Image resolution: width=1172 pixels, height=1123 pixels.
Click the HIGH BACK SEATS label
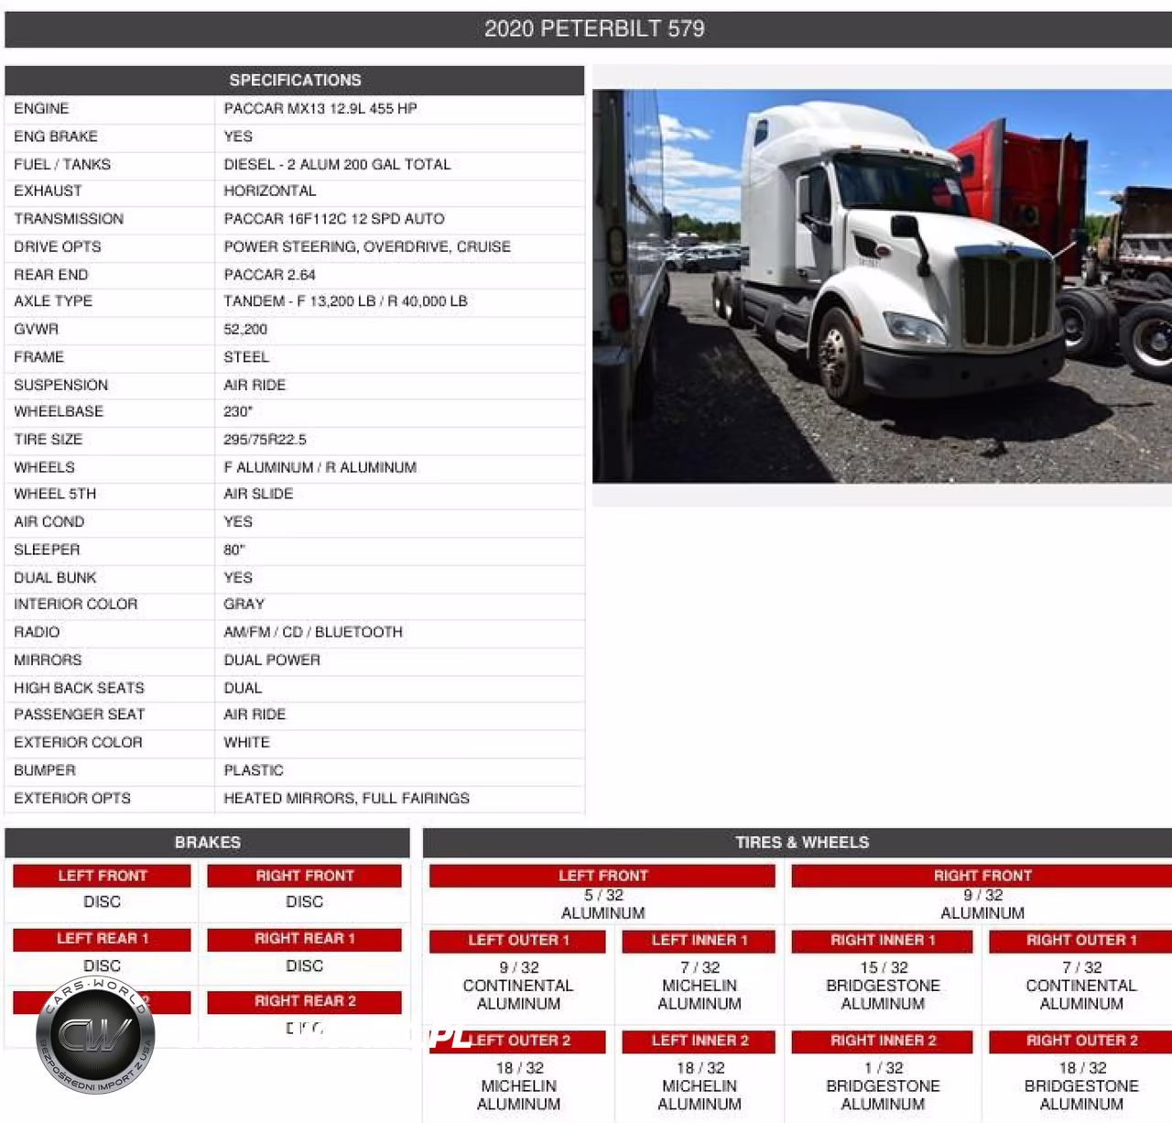pyautogui.click(x=79, y=689)
